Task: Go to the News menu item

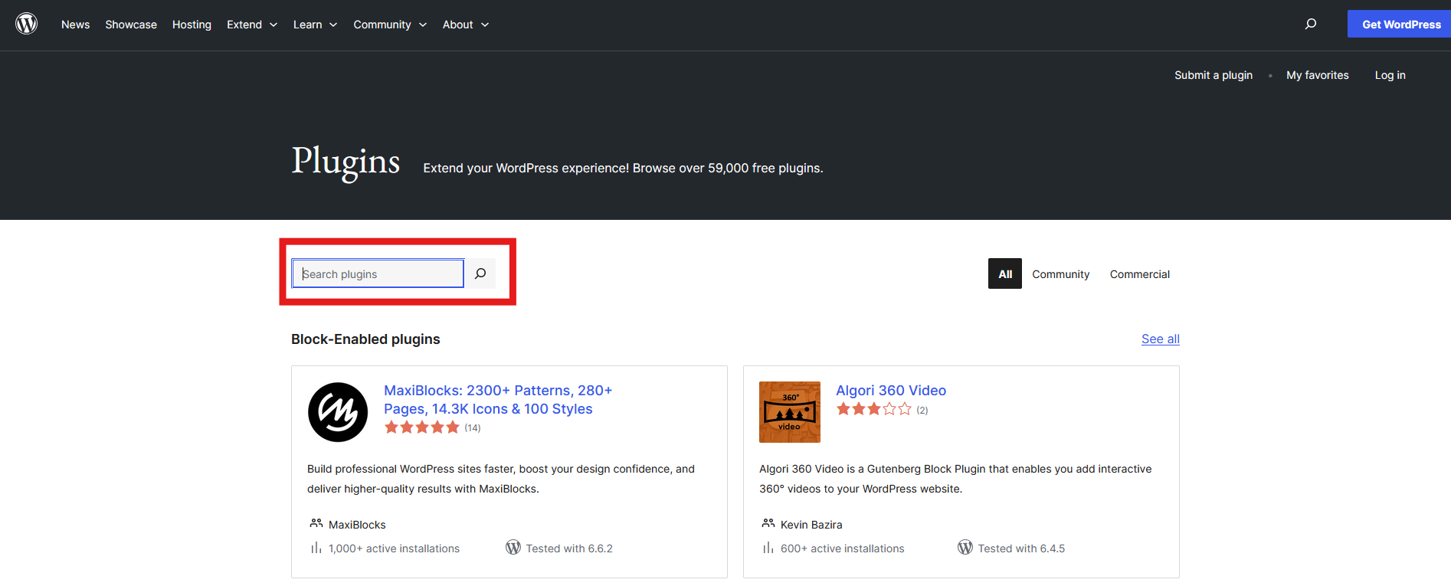Action: pos(75,25)
